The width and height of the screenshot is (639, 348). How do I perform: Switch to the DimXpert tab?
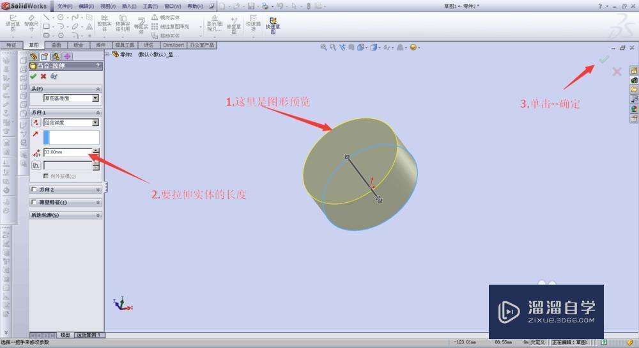coord(173,45)
